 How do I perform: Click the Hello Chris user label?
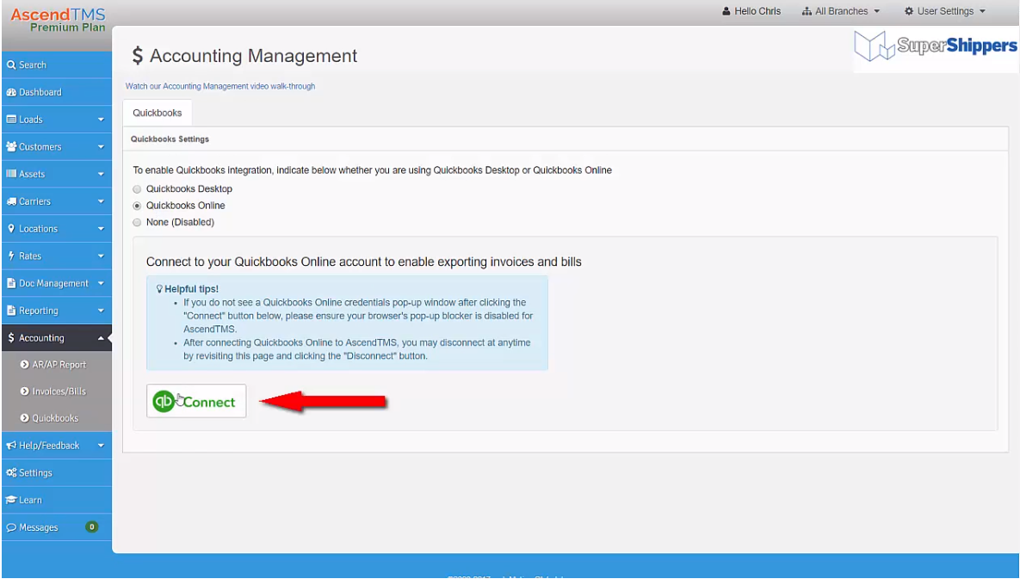tap(757, 11)
